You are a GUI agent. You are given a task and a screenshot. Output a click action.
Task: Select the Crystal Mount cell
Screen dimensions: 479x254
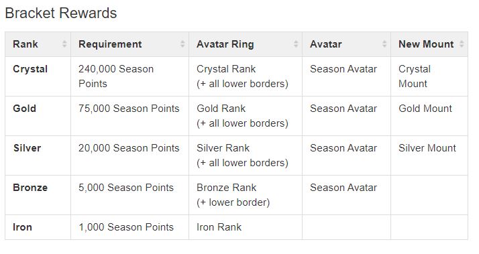[429, 76]
